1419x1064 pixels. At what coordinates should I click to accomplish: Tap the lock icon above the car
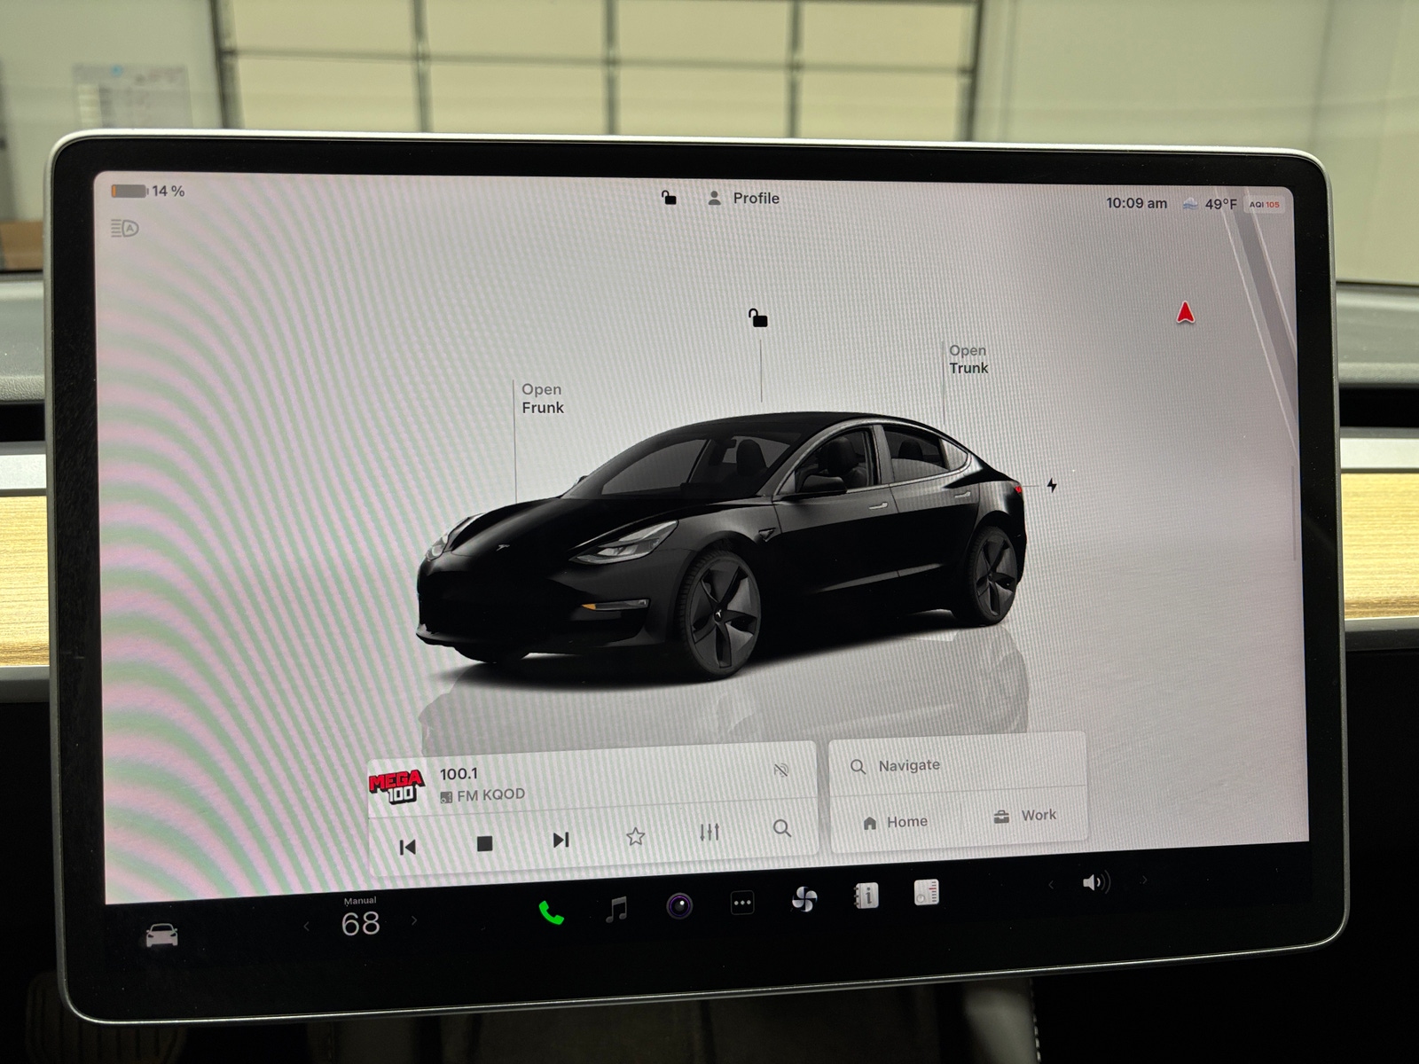758,317
